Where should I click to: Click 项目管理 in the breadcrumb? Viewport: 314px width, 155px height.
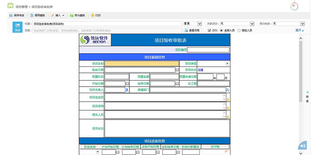pos(22,7)
